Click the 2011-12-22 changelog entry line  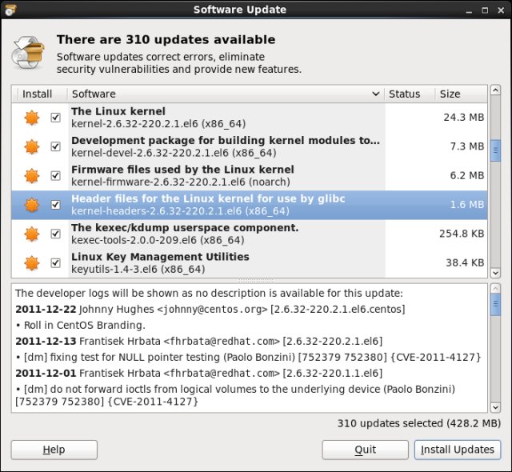point(210,309)
